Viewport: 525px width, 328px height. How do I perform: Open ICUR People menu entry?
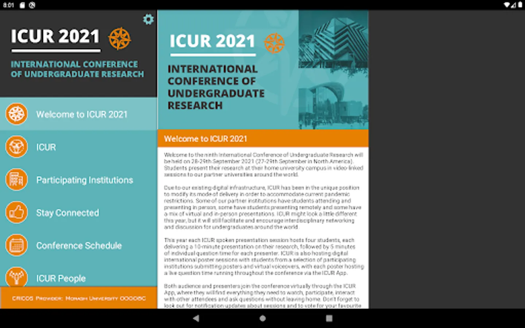pos(78,274)
